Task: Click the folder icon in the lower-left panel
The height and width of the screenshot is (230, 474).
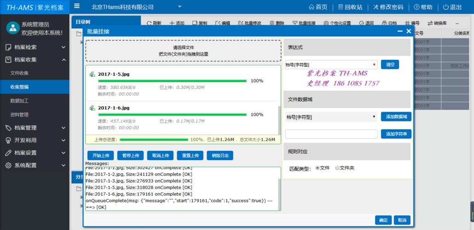Action: click(79, 189)
